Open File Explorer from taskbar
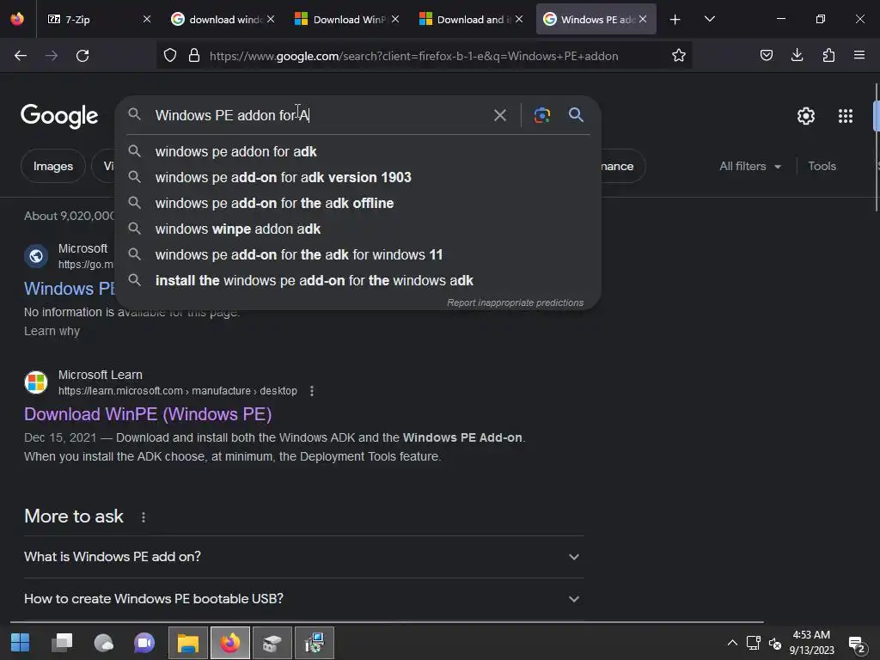The height and width of the screenshot is (660, 880). point(188,643)
